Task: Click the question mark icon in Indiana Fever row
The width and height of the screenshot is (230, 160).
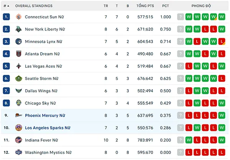Action: tap(181, 140)
